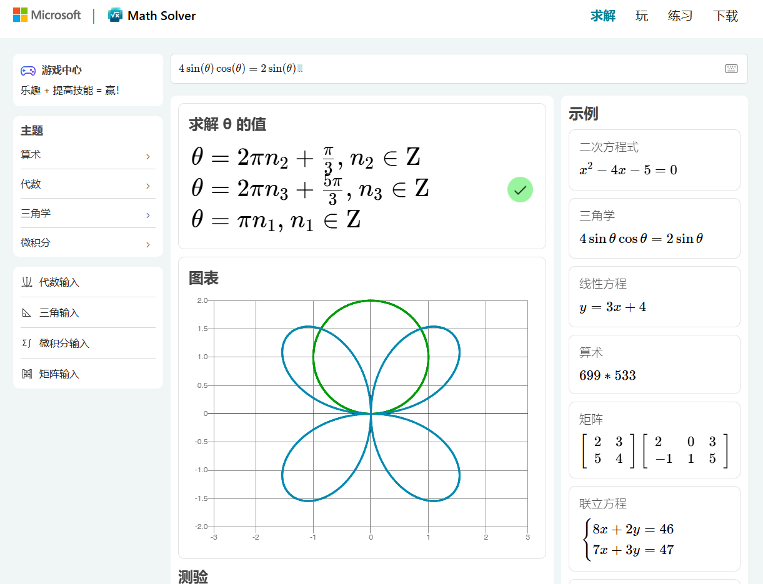Viewport: 763px width, 584px height.
Task: Open the 二次方程式 example card
Action: 654,160
